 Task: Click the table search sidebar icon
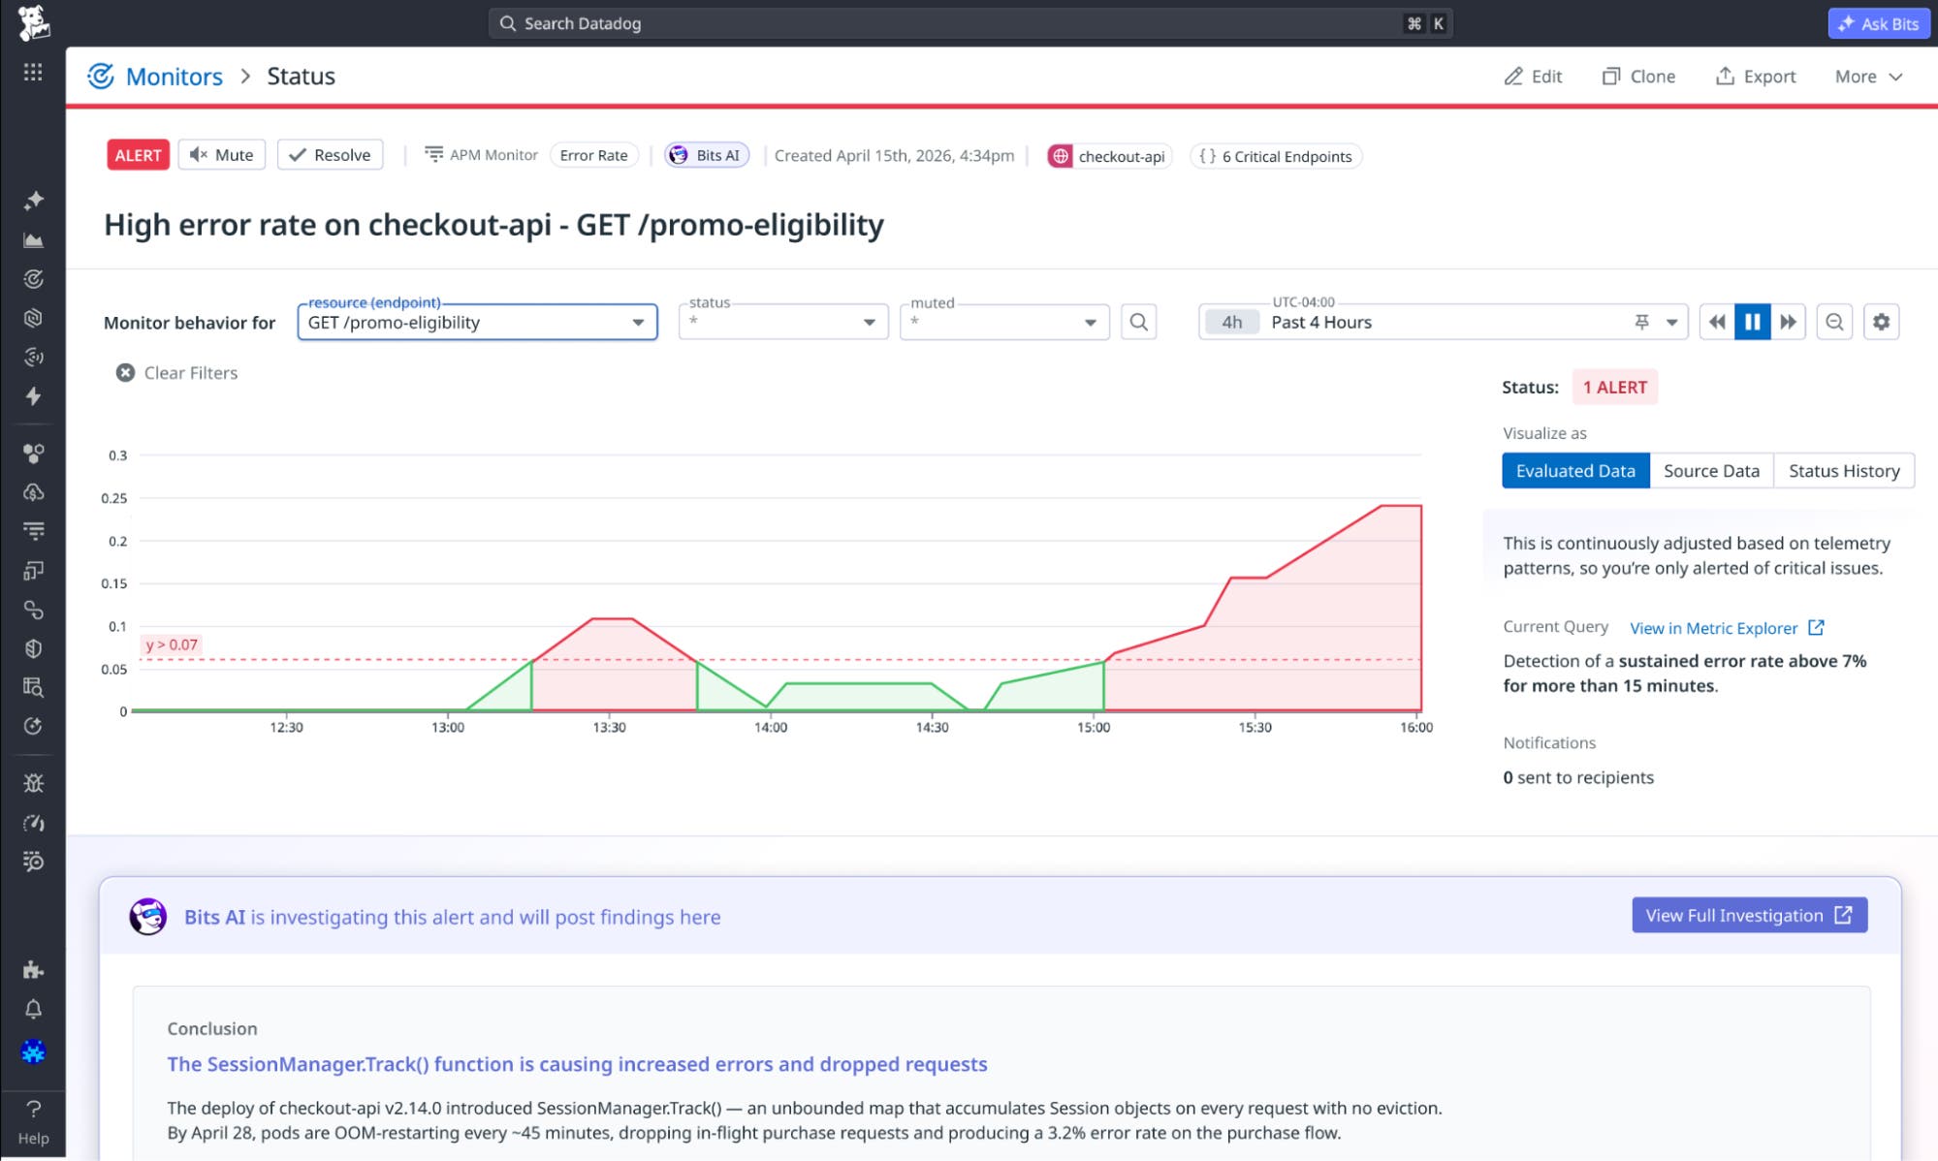click(33, 687)
